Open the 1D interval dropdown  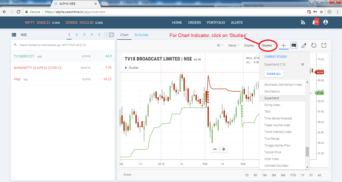tap(220, 45)
